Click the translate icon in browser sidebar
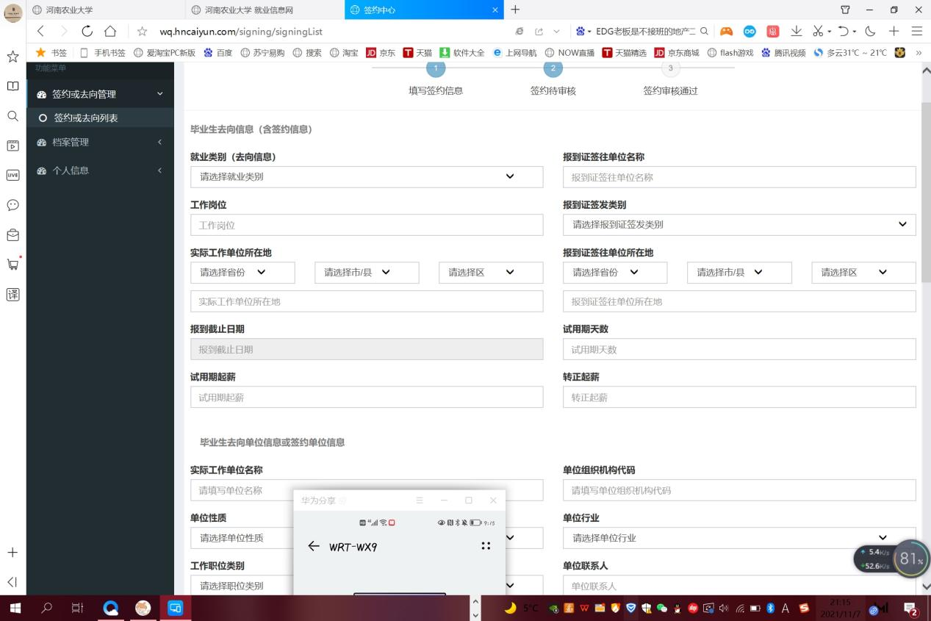 [x=12, y=295]
